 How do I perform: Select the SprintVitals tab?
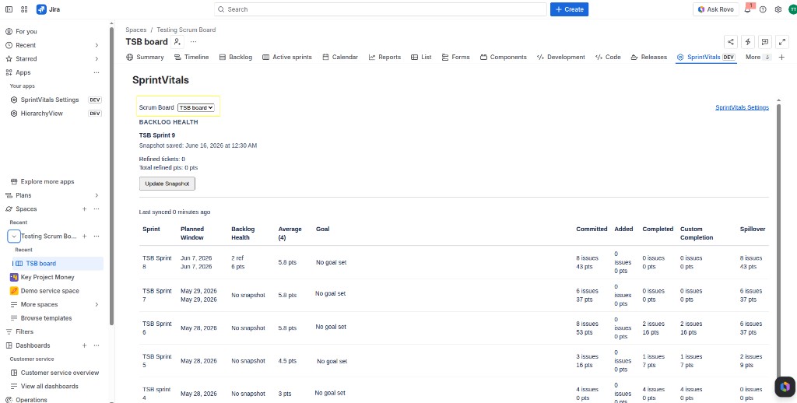pos(706,57)
